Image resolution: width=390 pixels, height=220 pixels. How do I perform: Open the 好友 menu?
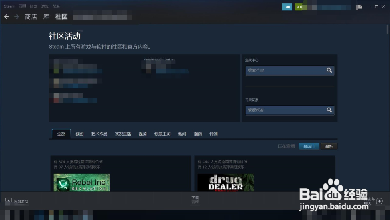pyautogui.click(x=34, y=6)
